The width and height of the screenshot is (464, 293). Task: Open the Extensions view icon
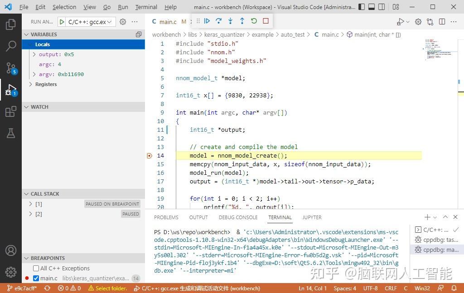click(x=11, y=111)
